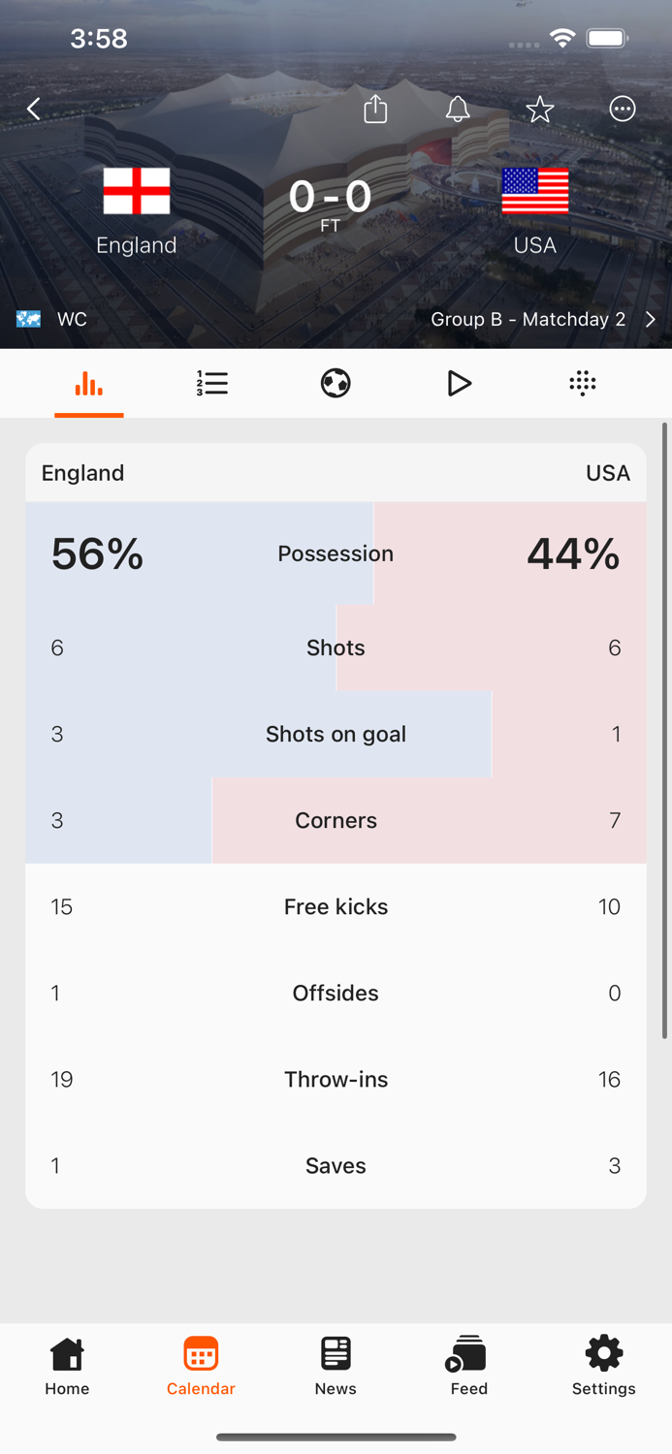Tap the Possession percentage bar
The height and width of the screenshot is (1454, 672).
tap(336, 553)
